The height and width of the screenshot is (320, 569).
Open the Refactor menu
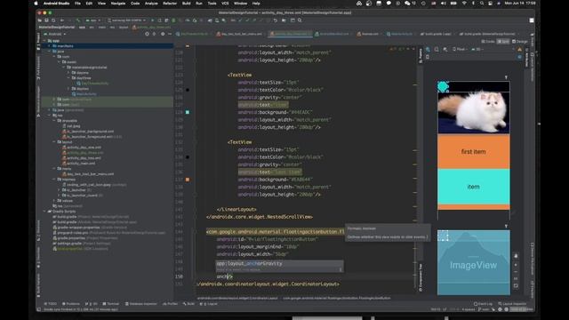click(170, 4)
